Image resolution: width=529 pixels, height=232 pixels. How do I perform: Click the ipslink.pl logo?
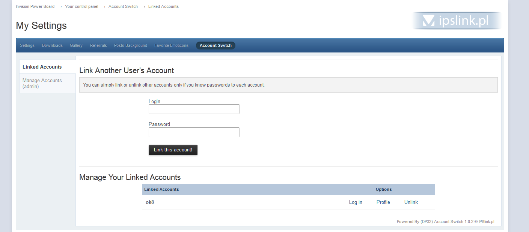[x=457, y=21]
